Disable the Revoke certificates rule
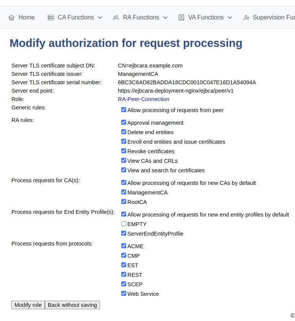Screen dimensions: 295x321 tap(124, 151)
